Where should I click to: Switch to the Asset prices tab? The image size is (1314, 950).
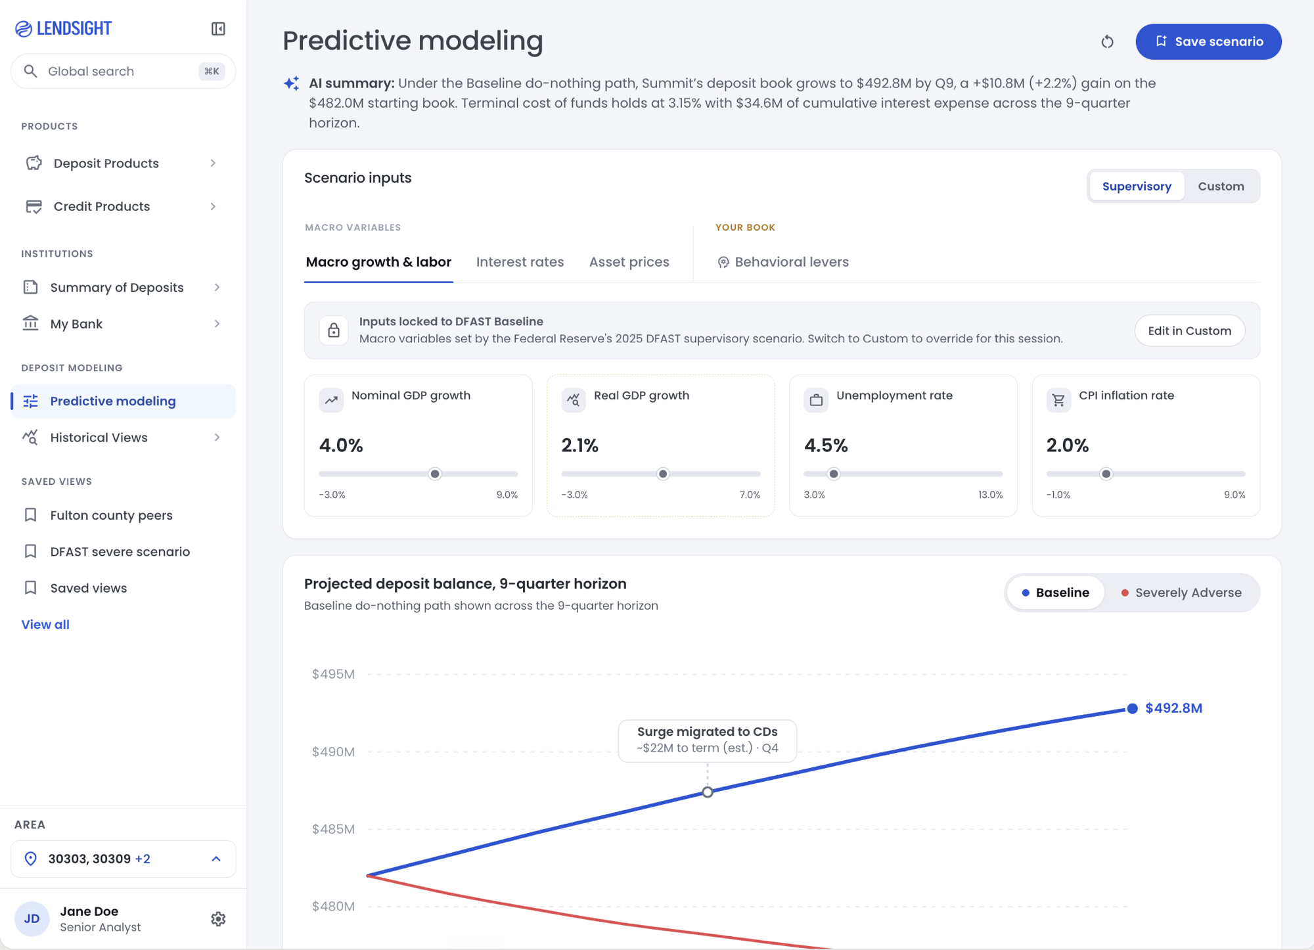coord(629,262)
